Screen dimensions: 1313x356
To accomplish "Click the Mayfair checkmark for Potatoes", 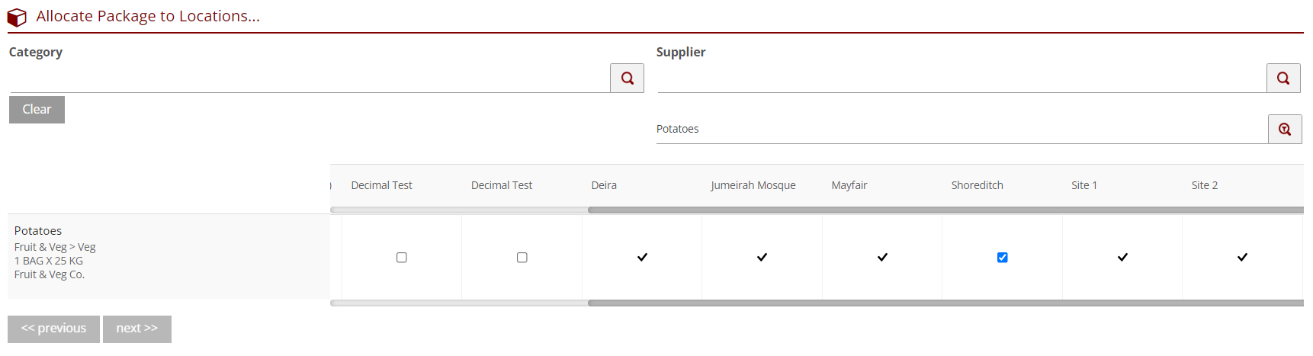I will [882, 258].
